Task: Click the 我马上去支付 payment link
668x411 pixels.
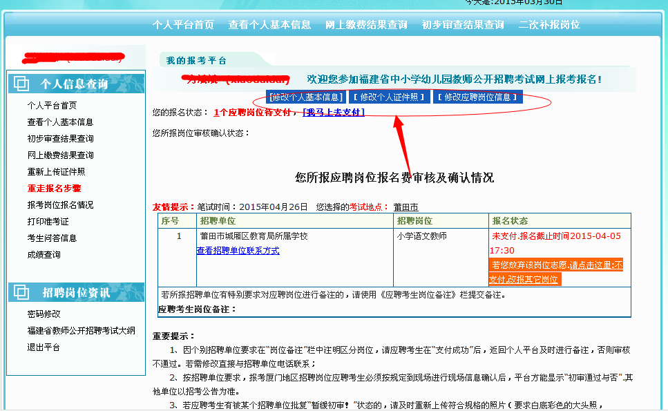Action: tap(334, 113)
